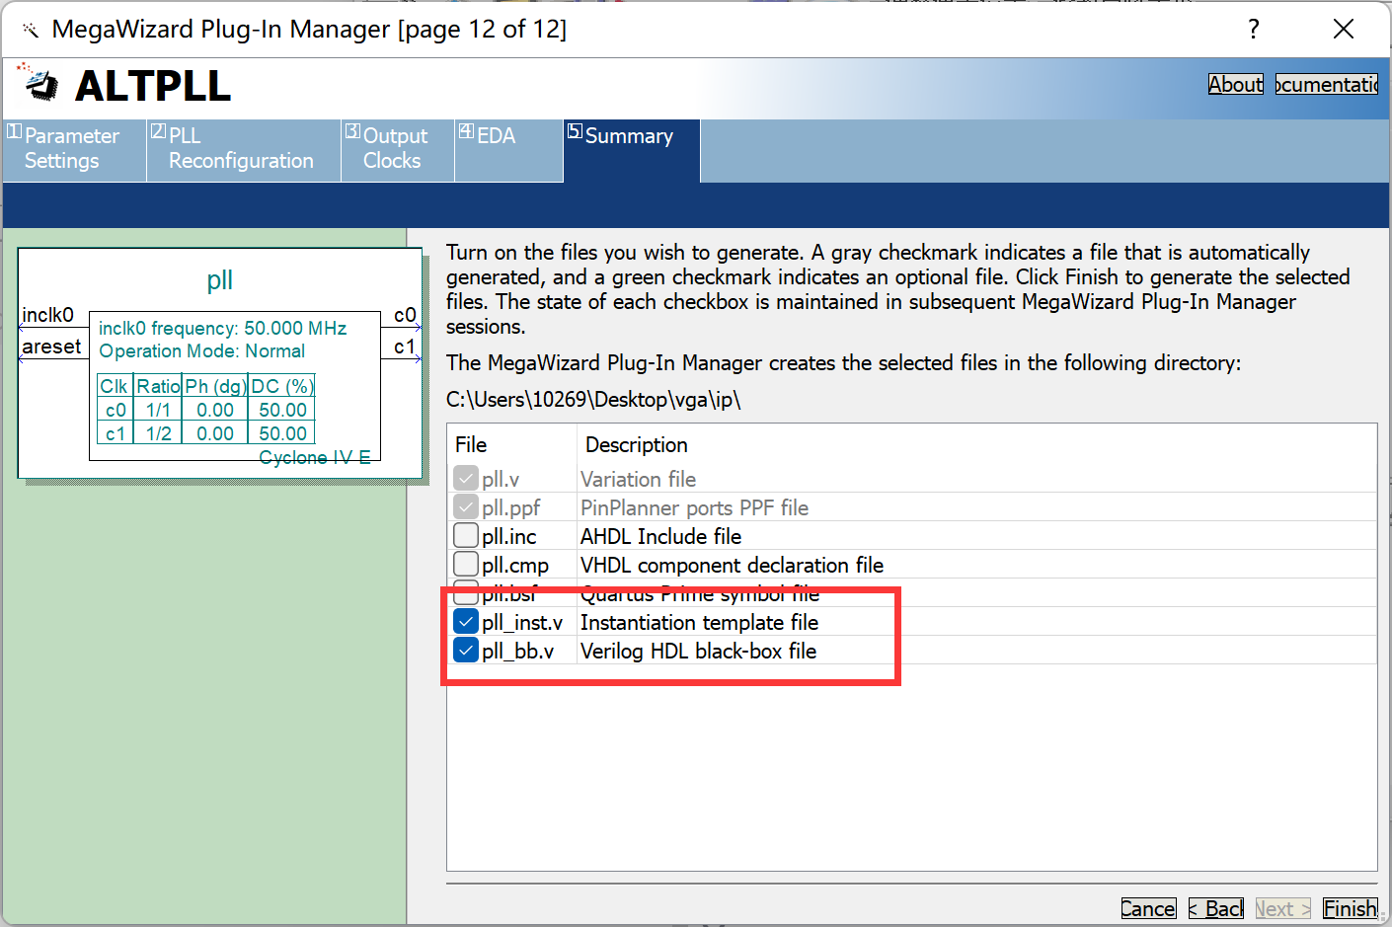Viewport: 1392px width, 927px height.
Task: Click the Description column header
Action: 637,445
